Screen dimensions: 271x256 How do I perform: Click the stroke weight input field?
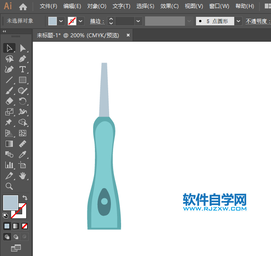125,21
